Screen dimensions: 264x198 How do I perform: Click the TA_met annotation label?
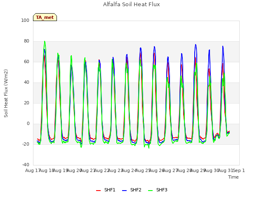click(x=45, y=17)
